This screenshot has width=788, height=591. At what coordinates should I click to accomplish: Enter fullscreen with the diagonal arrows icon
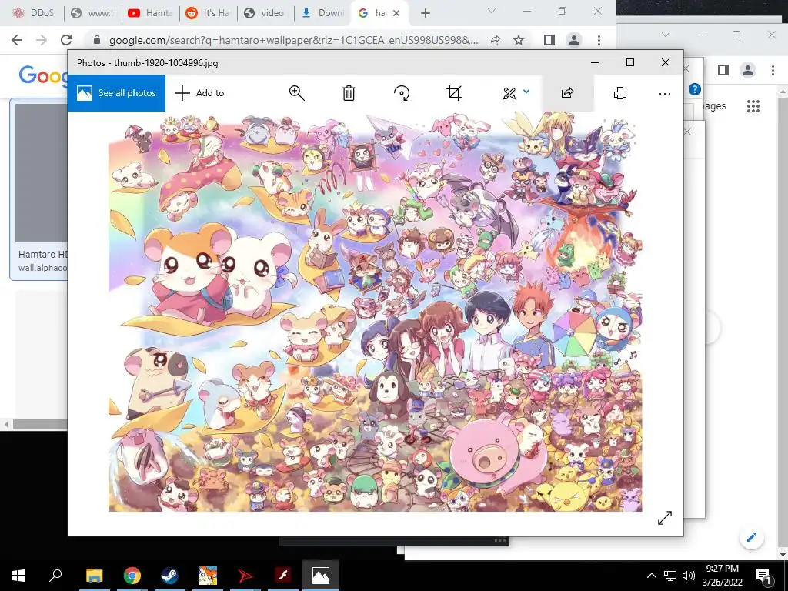[x=665, y=518]
